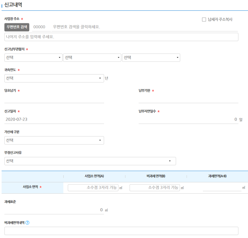The image size is (248, 238).
Task: Click the 신고내역 section heading
Action: point(13,5)
